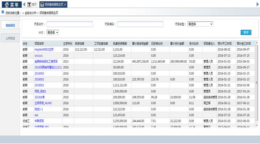Viewport: 260px width, 144px height.
Task: Open project mqytest0802立项
Action: [44, 49]
